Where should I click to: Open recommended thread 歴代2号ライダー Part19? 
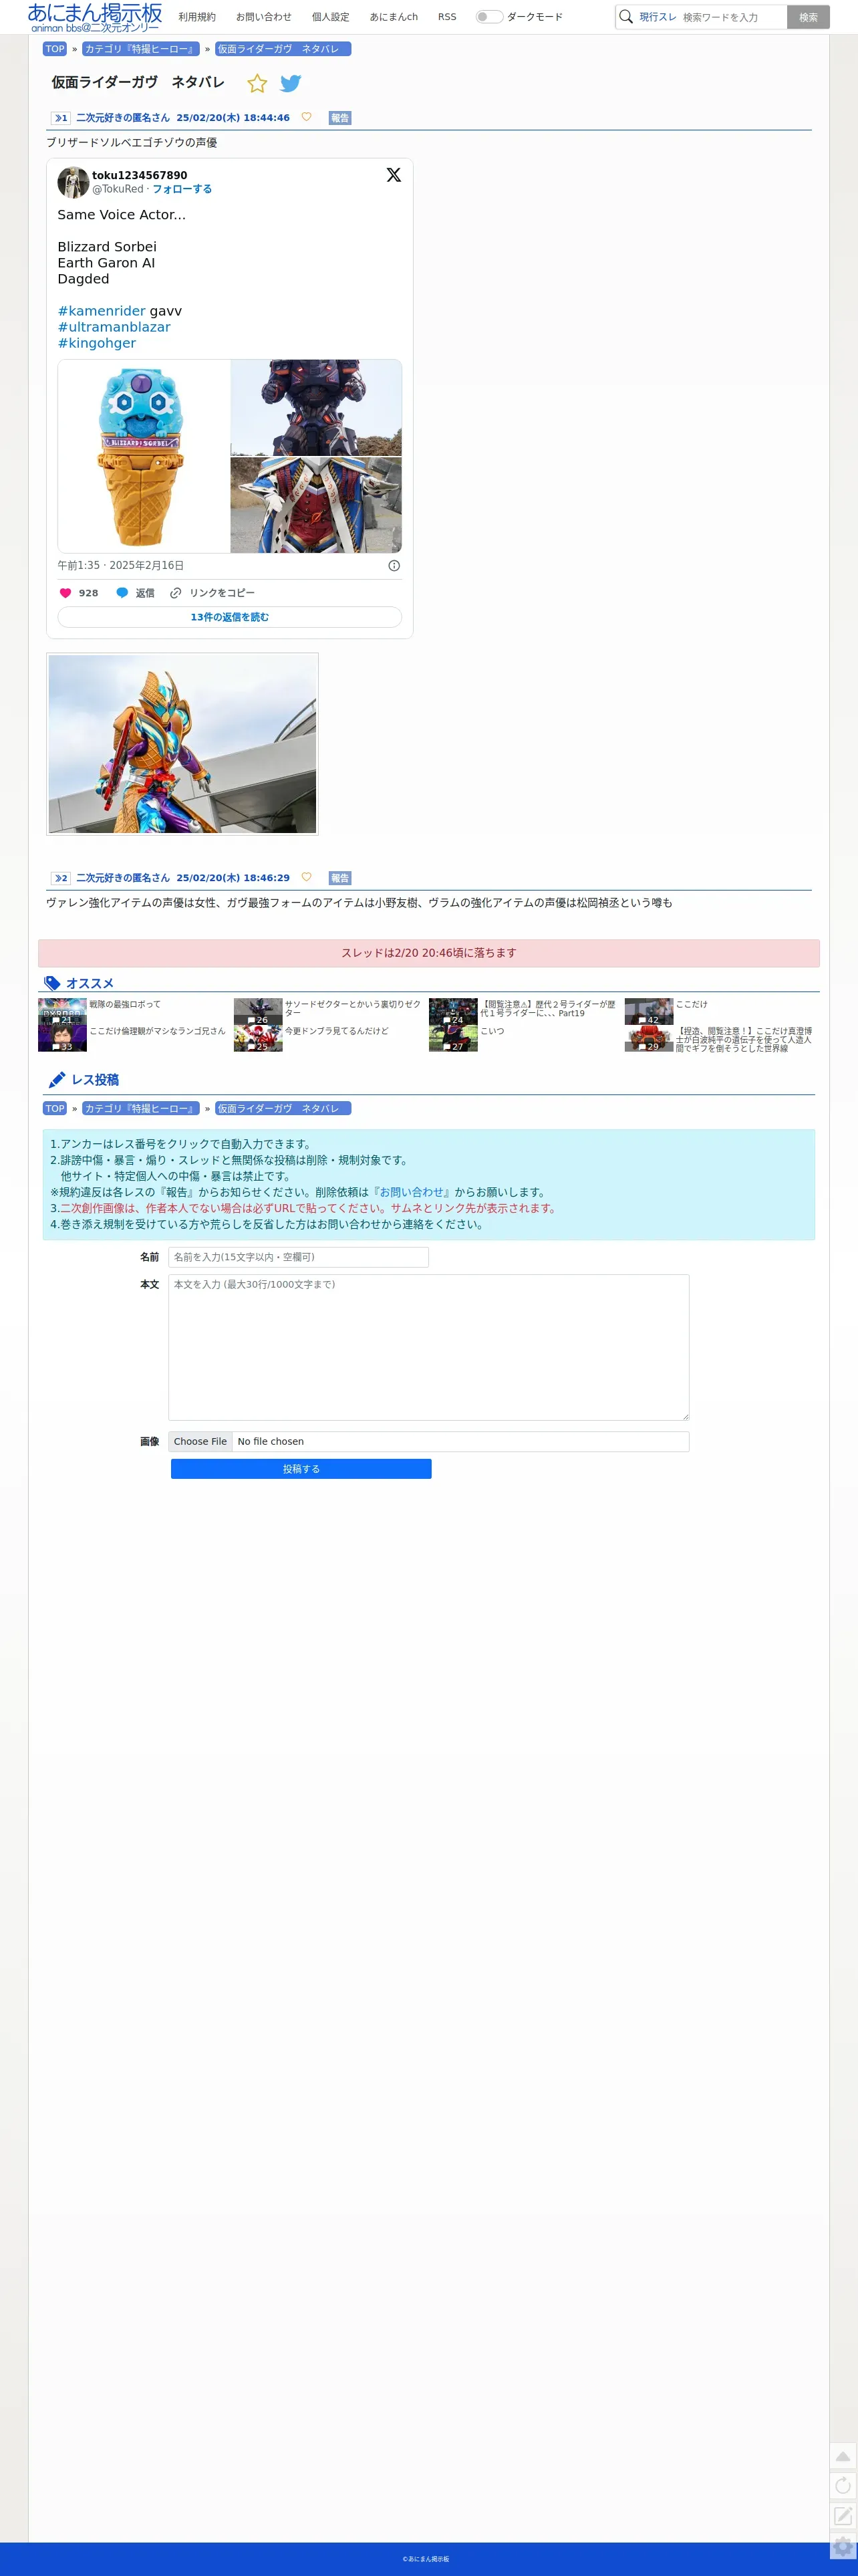pos(548,1008)
